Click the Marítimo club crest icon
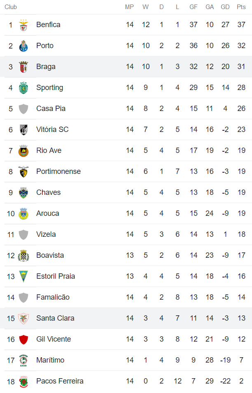252x393 pixels. coord(23,361)
